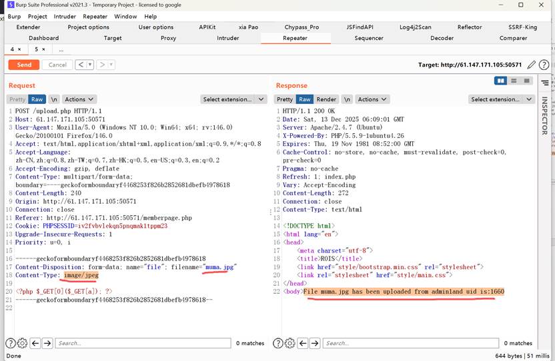This screenshot has height=361, width=555.
Task: Switch to the Target tab
Action: 113,38
